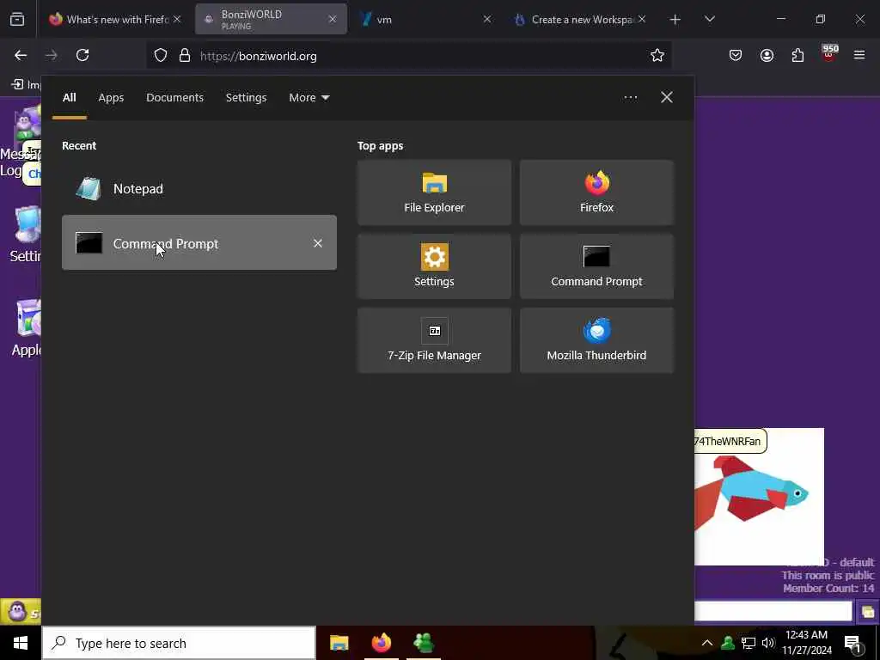Click the network icon in system tray

(749, 643)
